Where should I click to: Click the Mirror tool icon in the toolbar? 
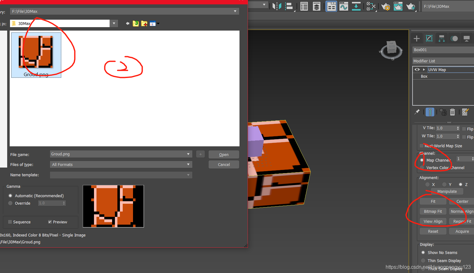(x=277, y=6)
